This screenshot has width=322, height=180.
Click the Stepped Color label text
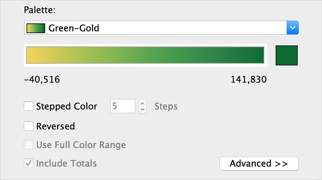click(67, 107)
